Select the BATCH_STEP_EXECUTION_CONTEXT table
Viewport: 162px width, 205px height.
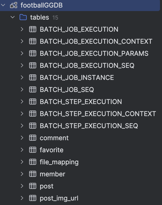tap(98, 114)
